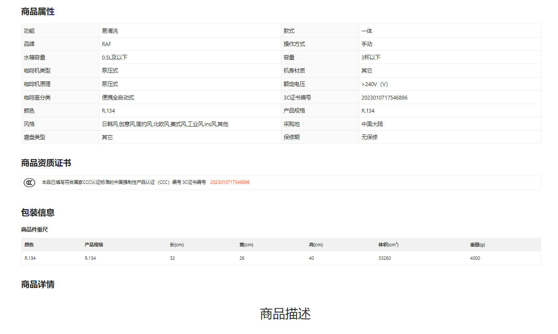The width and height of the screenshot is (558, 334).
Task: Click the length value '32' in the packaging table
Action: pos(173,258)
